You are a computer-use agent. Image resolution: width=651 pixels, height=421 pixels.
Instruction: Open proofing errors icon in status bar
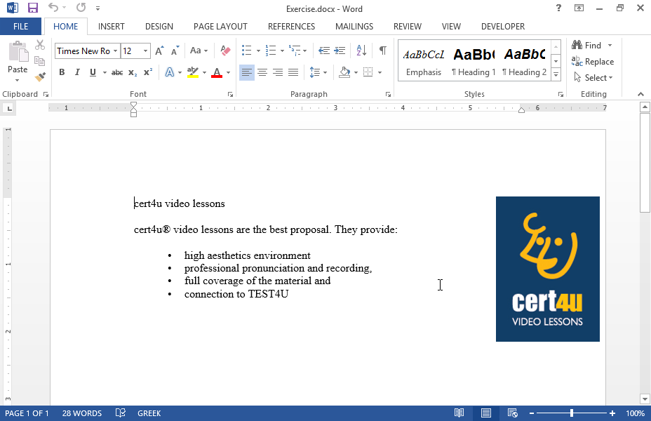[121, 413]
